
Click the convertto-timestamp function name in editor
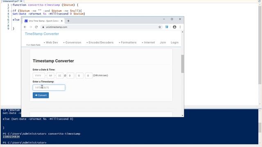point(44,5)
